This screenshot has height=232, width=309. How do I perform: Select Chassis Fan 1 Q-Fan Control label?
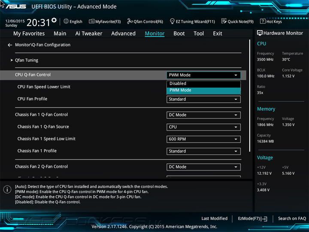41,115
